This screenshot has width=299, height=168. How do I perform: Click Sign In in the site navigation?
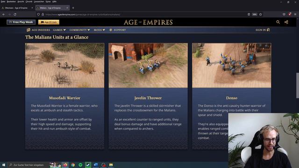(x=263, y=30)
